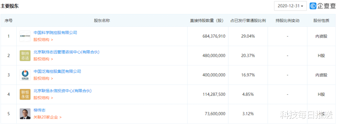Click the 联恒永信 logo badge

point(25,95)
